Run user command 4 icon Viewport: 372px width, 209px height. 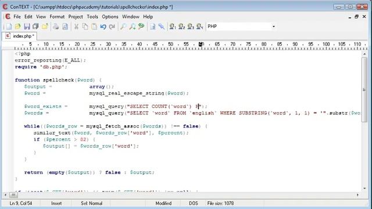coord(200,26)
